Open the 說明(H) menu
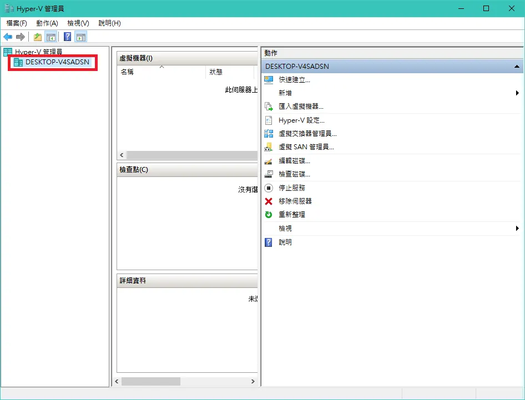Image resolution: width=525 pixels, height=400 pixels. click(109, 23)
